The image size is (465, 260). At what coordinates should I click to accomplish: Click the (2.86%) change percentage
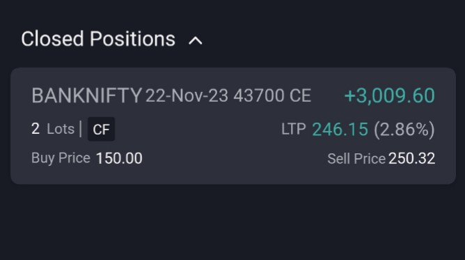click(x=404, y=130)
